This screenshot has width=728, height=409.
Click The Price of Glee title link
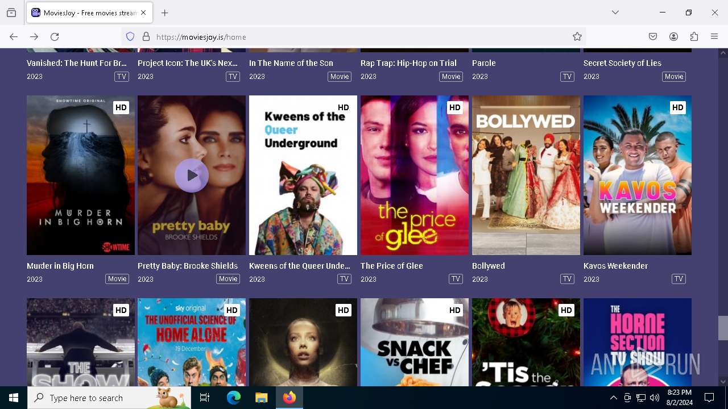[392, 266]
